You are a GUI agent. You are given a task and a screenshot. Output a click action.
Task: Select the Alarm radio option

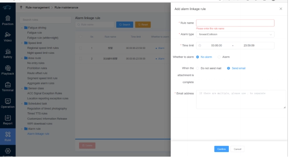click(219, 57)
